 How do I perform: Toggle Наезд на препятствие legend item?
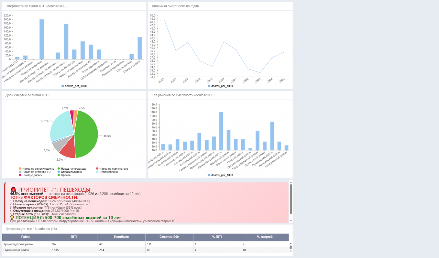(112, 168)
